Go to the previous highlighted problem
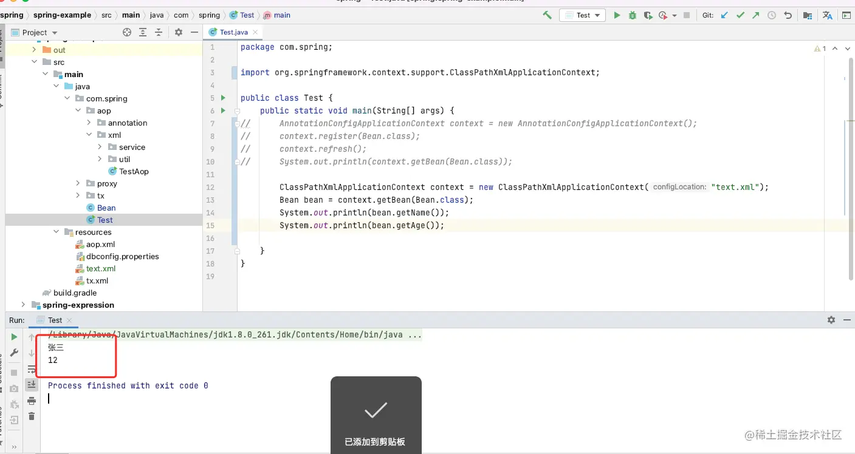The height and width of the screenshot is (454, 855). point(835,48)
